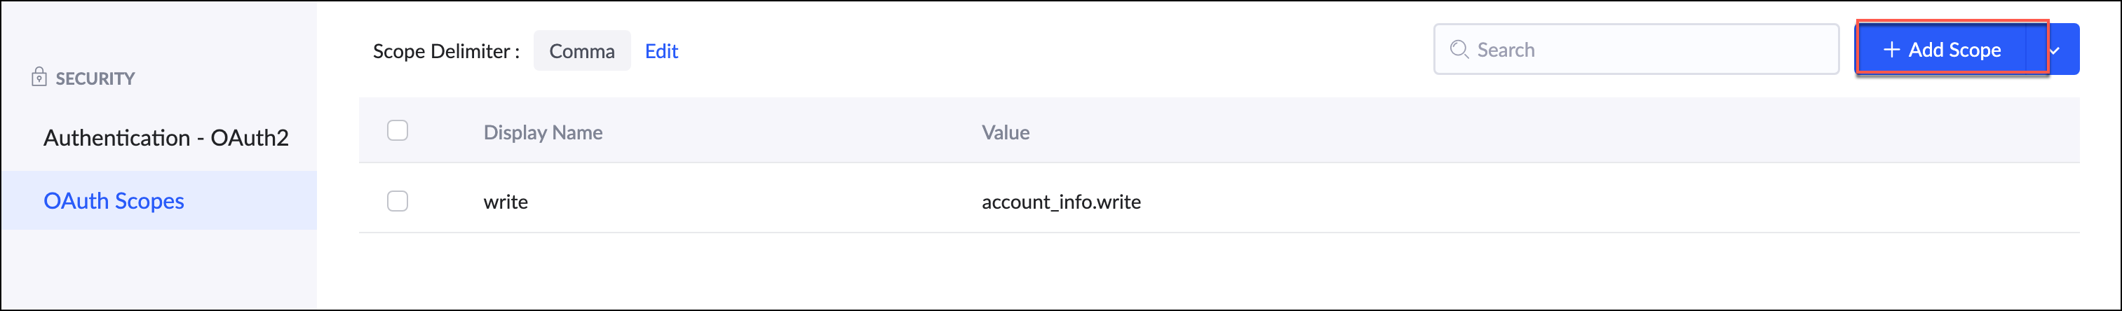
Task: Click blank area of table header row
Action: click(1565, 132)
